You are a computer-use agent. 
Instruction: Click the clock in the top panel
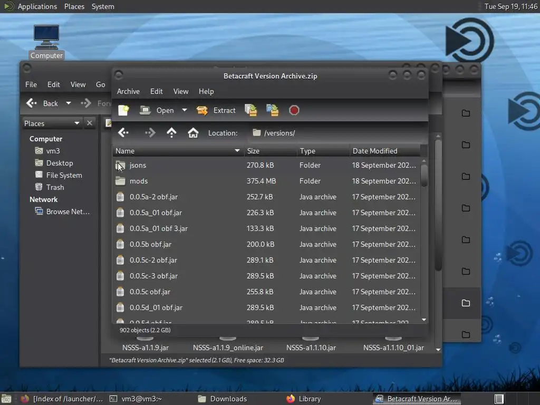pos(510,6)
